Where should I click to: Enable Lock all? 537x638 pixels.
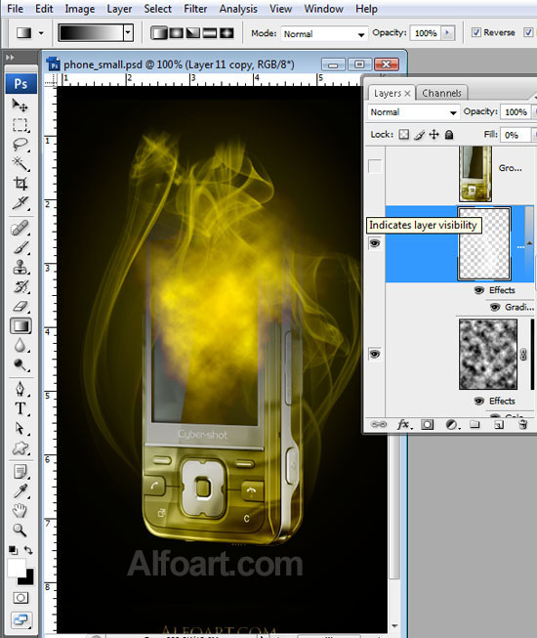[449, 134]
